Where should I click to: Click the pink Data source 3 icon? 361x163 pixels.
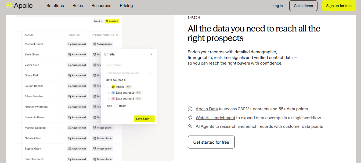(x=113, y=99)
